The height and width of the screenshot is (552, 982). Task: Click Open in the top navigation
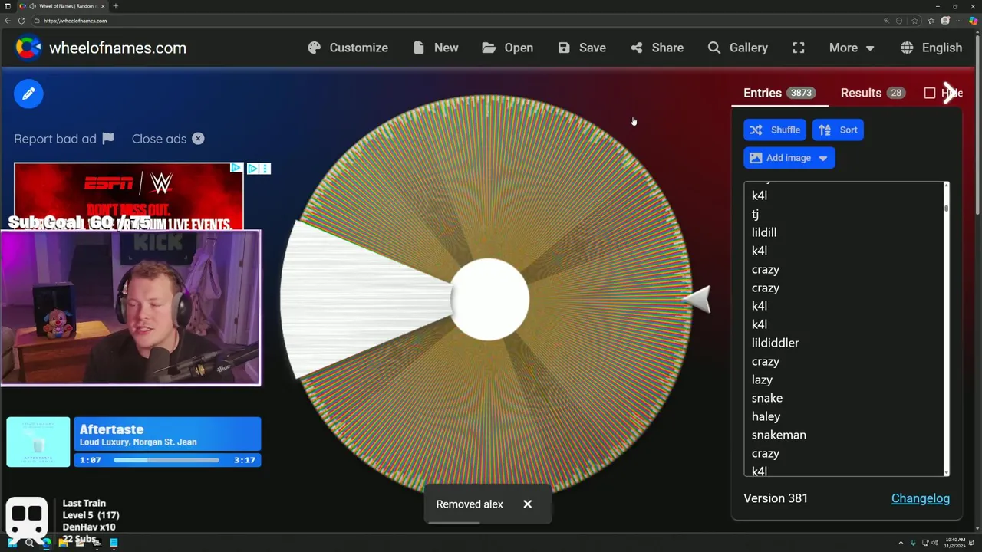507,48
